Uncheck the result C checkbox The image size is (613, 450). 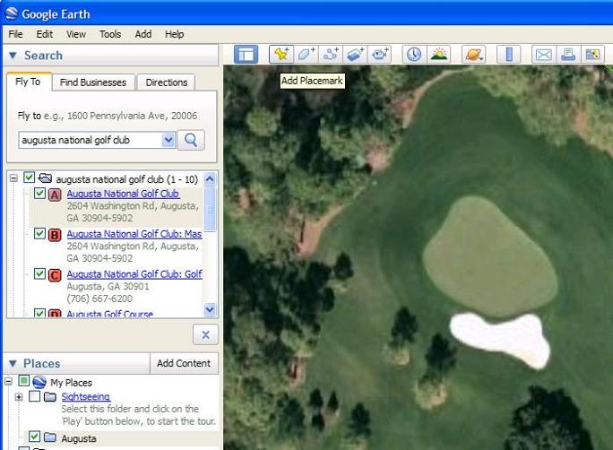pos(39,273)
